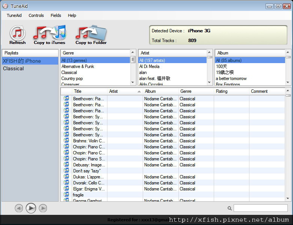This screenshot has width=293, height=225.
Task: Open the Fields menu
Action: [56, 15]
